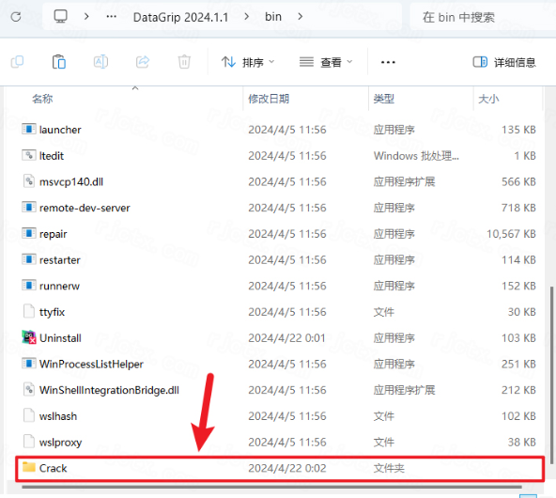Sort by the 大小 column header
556x498 pixels.
(x=488, y=99)
